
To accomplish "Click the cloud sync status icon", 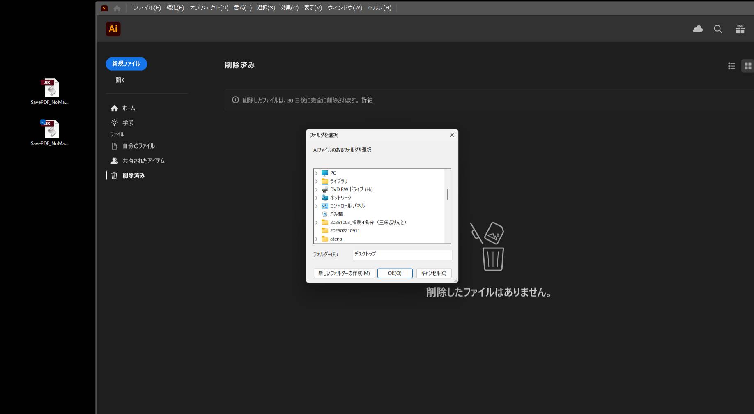I will pos(697,29).
